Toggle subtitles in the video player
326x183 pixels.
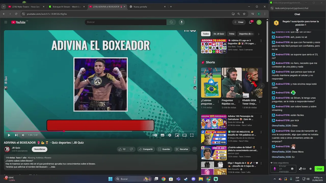coord(162,135)
